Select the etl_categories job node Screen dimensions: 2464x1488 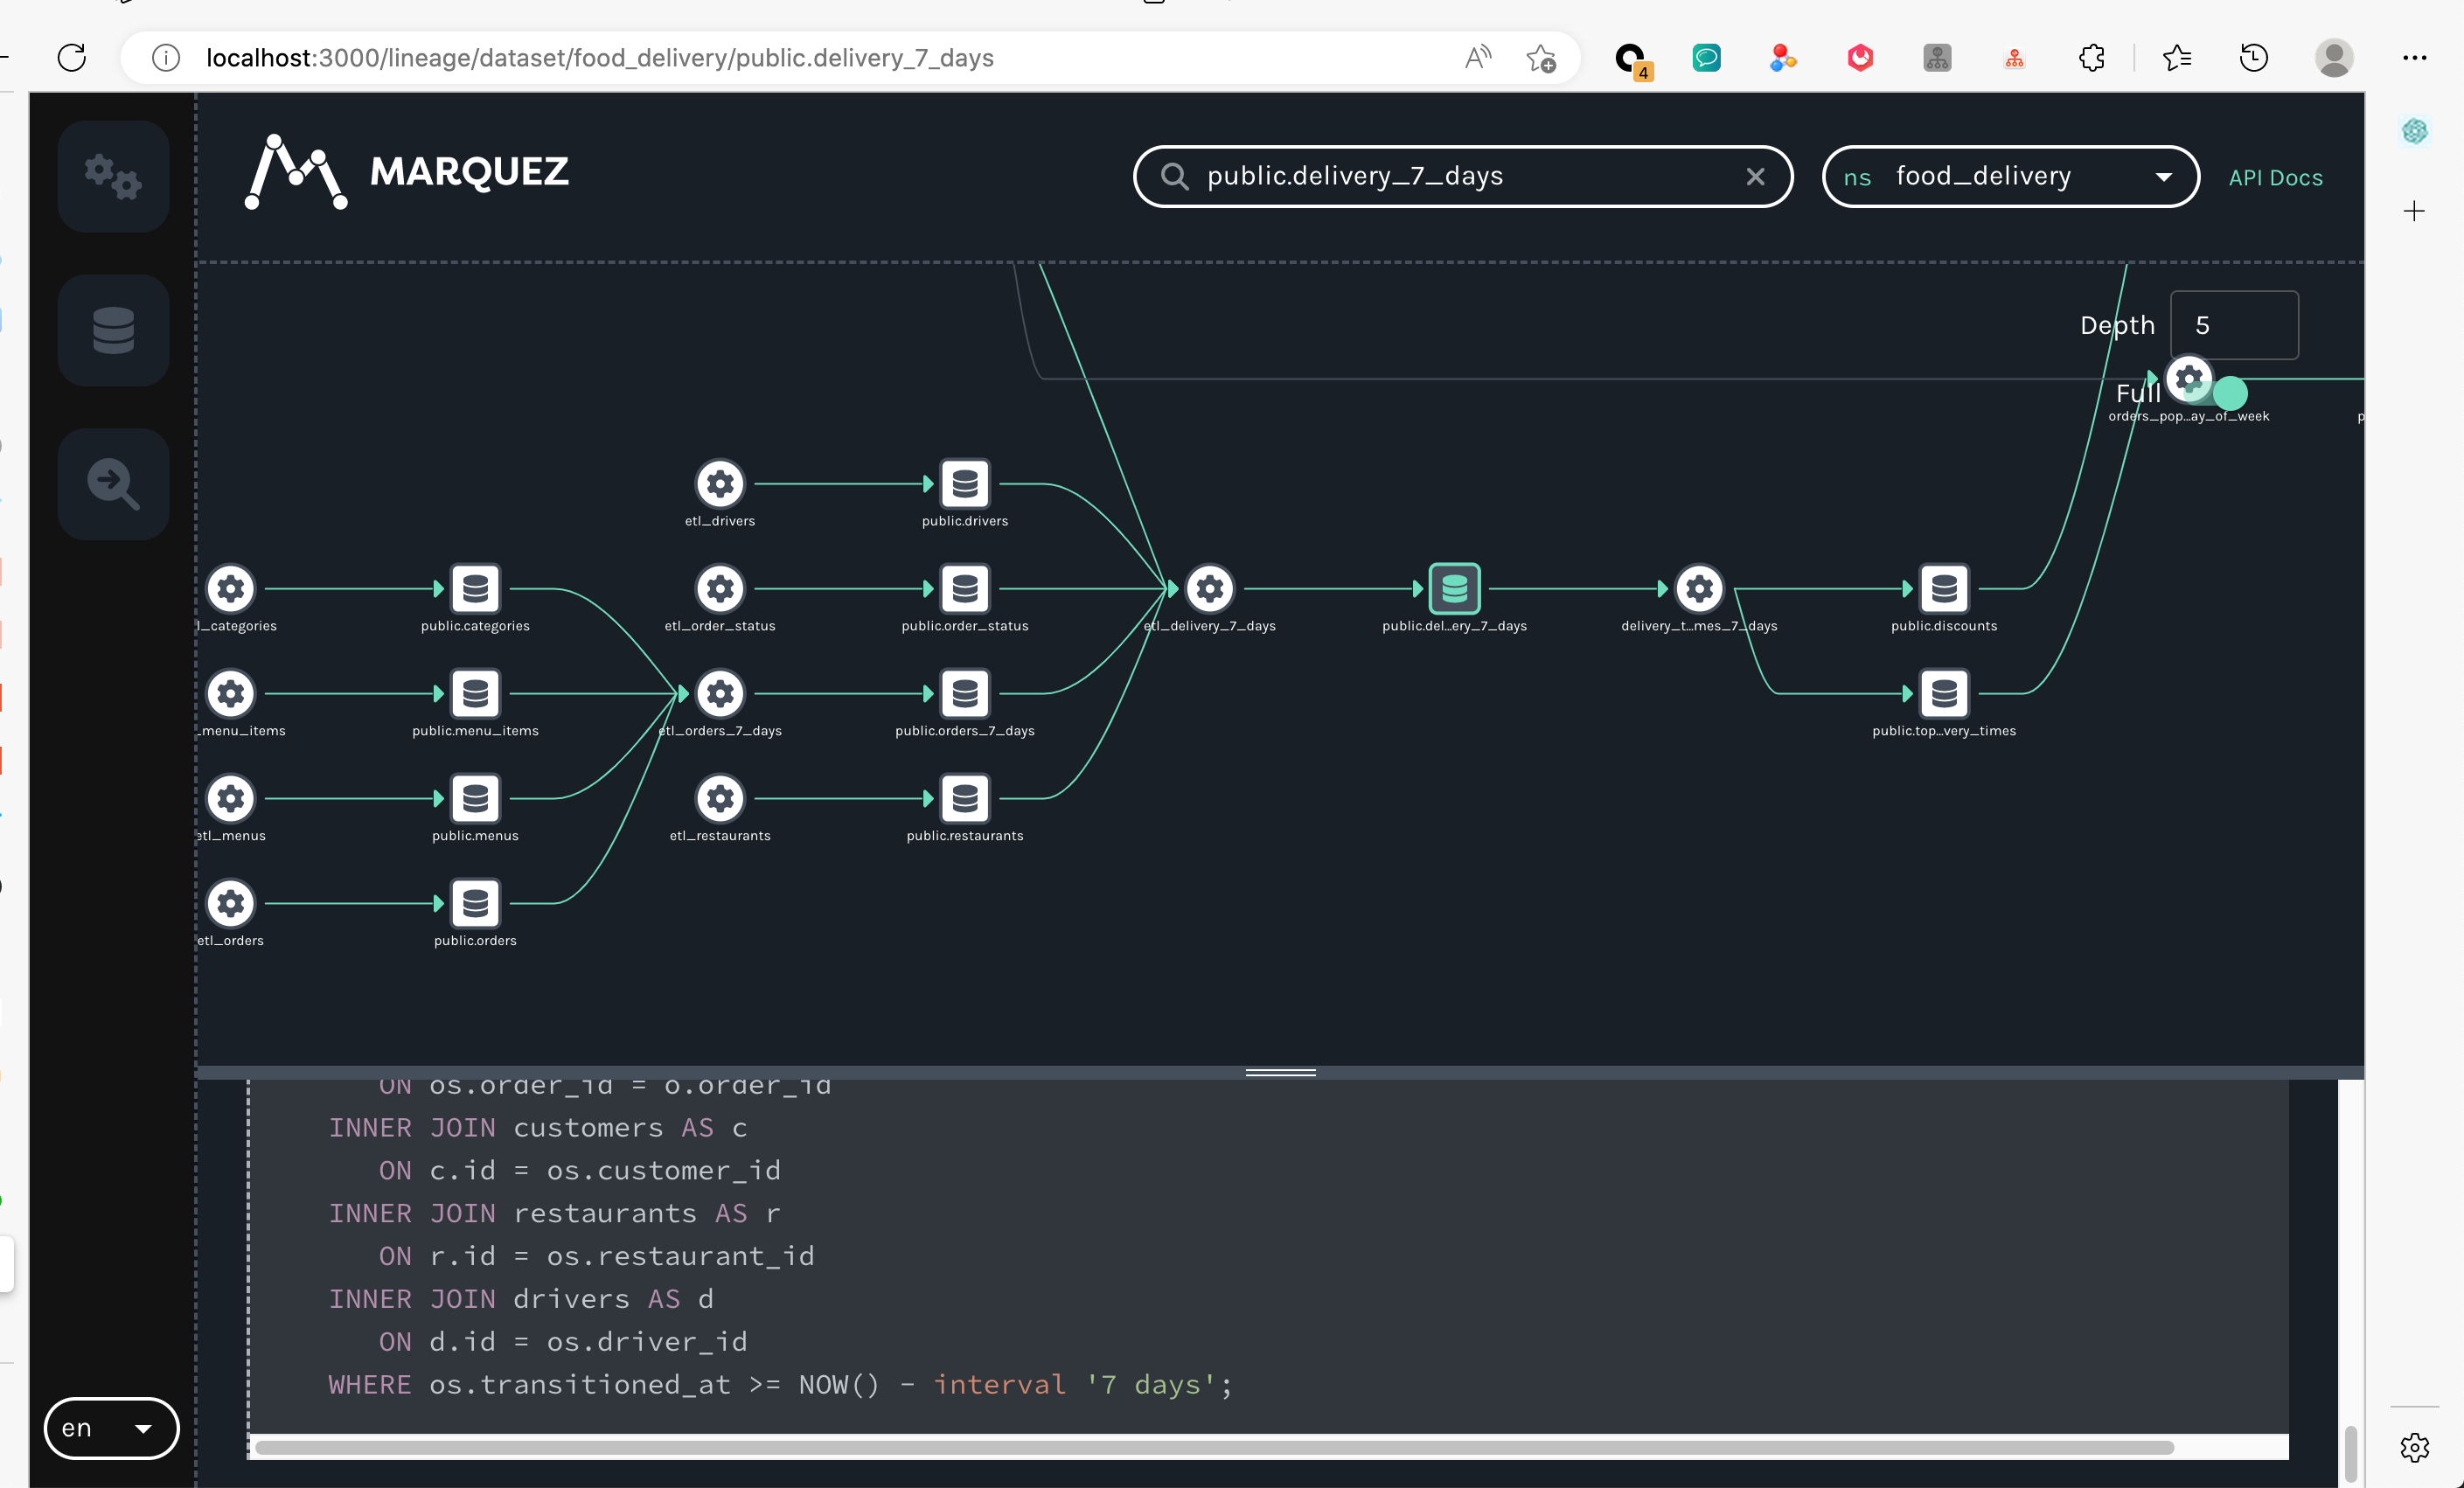231,589
